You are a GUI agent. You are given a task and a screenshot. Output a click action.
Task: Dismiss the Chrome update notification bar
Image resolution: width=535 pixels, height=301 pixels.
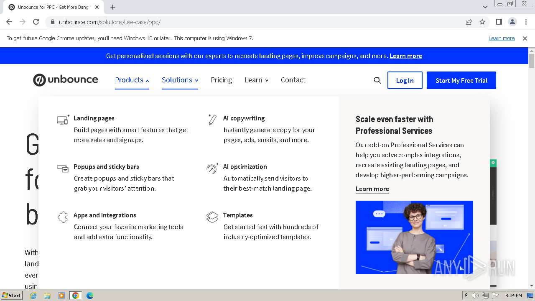tap(525, 38)
